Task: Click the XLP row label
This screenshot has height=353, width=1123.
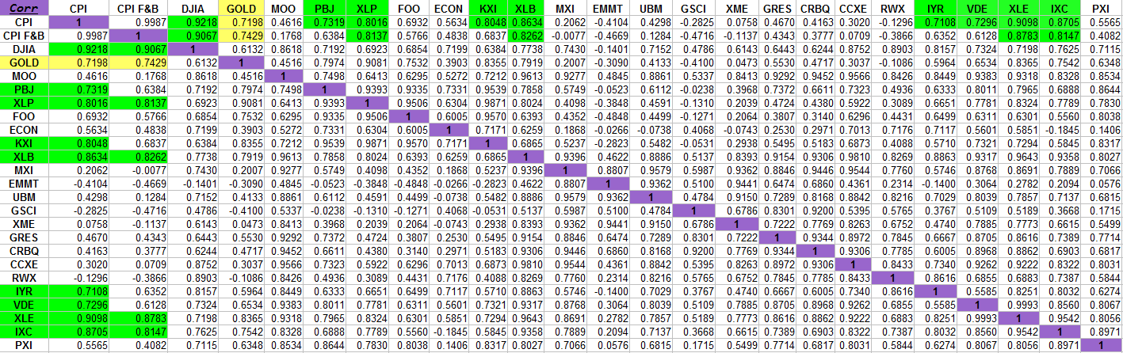Action: (x=24, y=103)
